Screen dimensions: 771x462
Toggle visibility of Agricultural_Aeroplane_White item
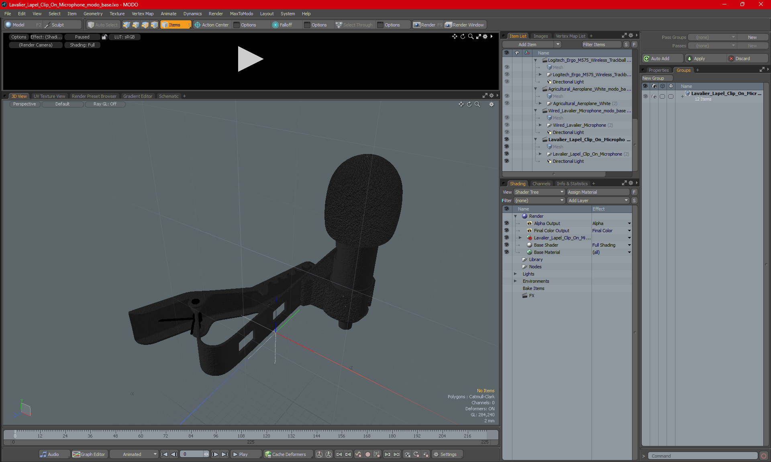pyautogui.click(x=506, y=103)
